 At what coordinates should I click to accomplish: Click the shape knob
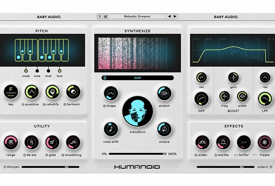[111, 93]
